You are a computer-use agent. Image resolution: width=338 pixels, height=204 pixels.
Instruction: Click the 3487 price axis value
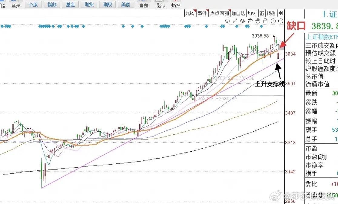point(290,113)
